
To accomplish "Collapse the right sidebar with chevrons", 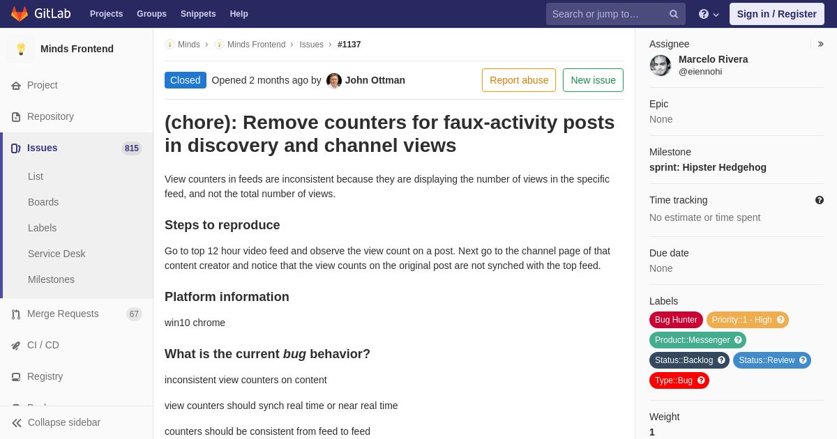I will click(x=820, y=44).
